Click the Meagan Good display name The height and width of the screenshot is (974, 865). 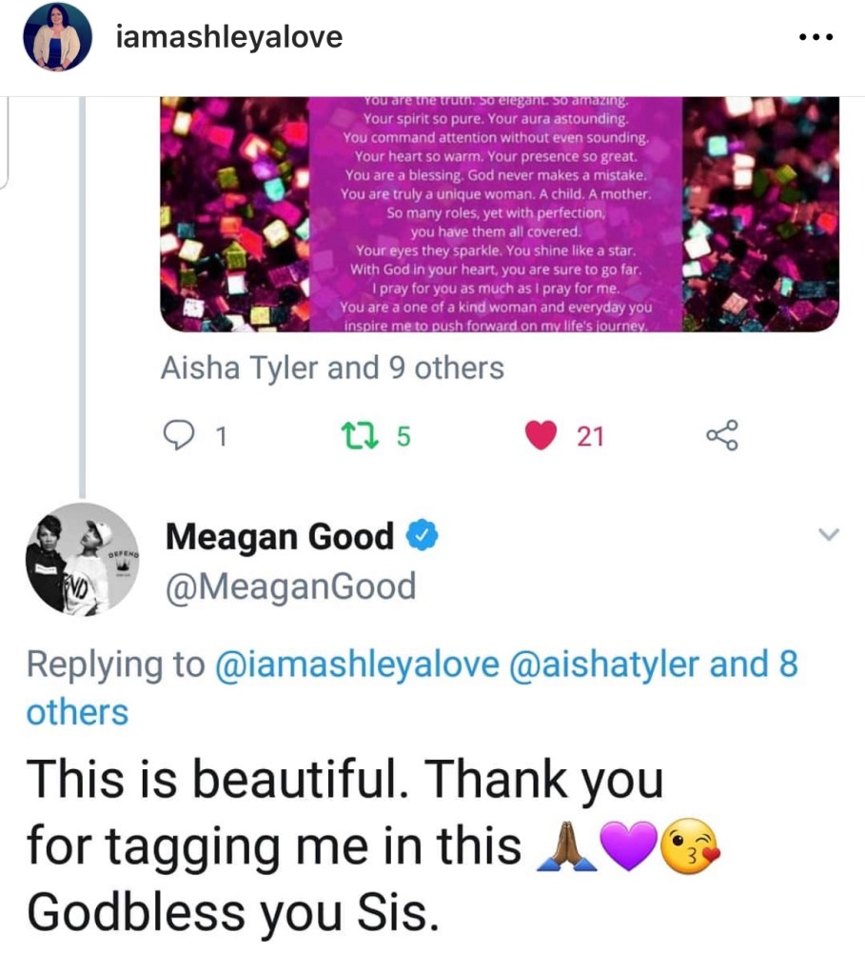[279, 538]
